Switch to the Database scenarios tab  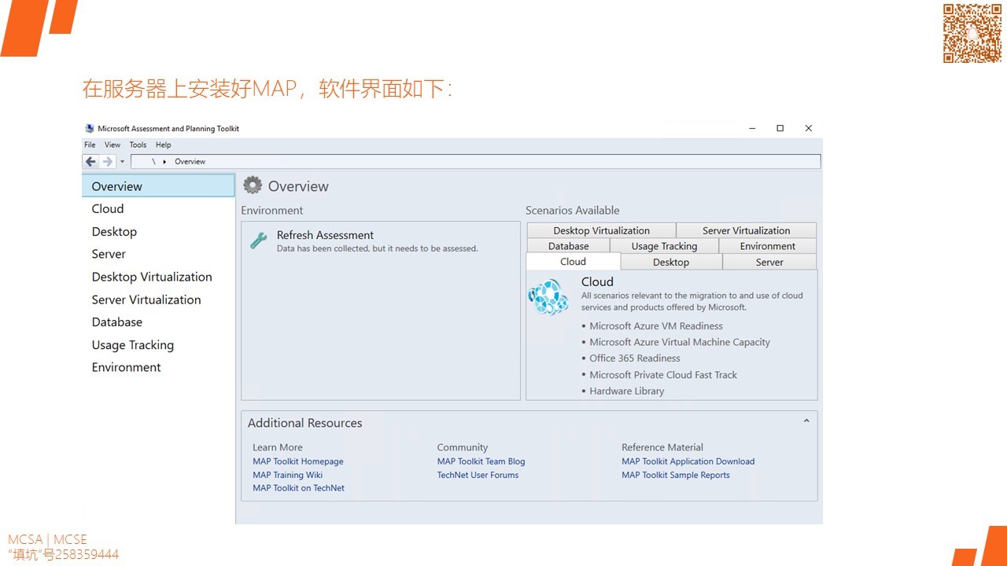coord(568,246)
